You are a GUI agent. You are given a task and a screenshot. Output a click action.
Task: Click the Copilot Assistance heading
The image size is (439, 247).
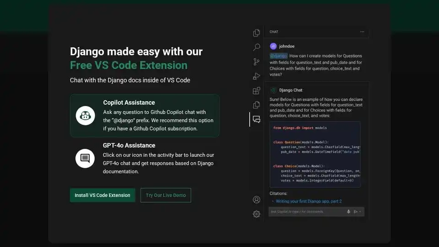[x=129, y=102]
